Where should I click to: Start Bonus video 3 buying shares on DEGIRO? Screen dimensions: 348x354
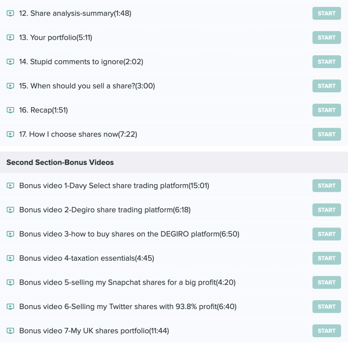[x=327, y=234]
